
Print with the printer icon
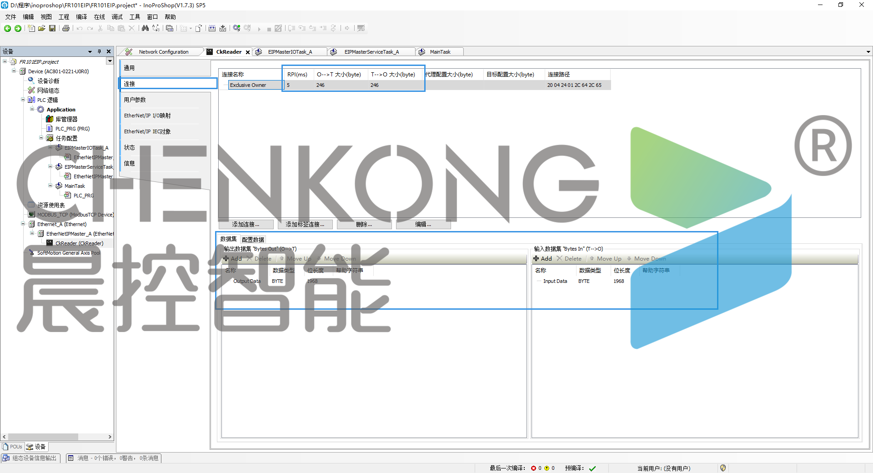66,28
